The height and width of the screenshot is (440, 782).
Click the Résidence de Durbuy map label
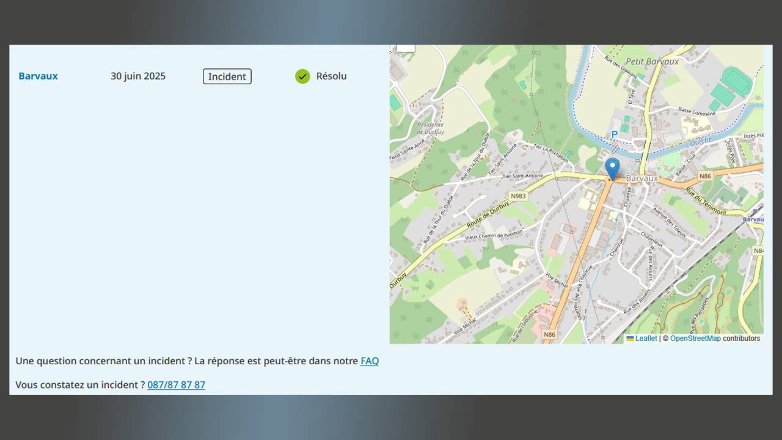point(430,128)
